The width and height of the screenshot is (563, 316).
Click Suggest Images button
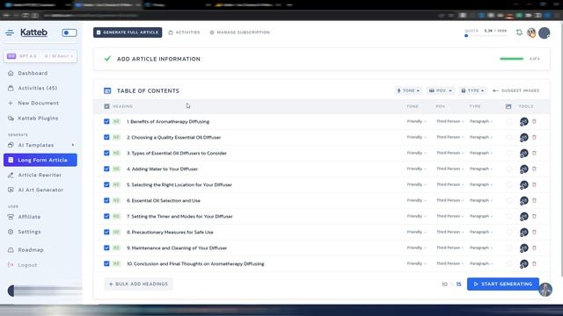pyautogui.click(x=516, y=90)
